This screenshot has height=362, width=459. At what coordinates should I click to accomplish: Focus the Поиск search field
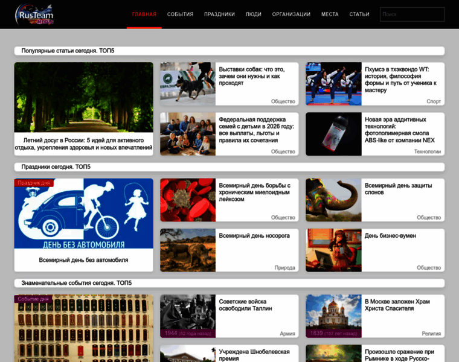(x=412, y=14)
